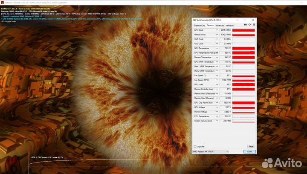Image resolution: width=307 pixels, height=174 pixels.
Task: Expand the Fan Speed (RPM) dropdown
Action: tap(217, 80)
